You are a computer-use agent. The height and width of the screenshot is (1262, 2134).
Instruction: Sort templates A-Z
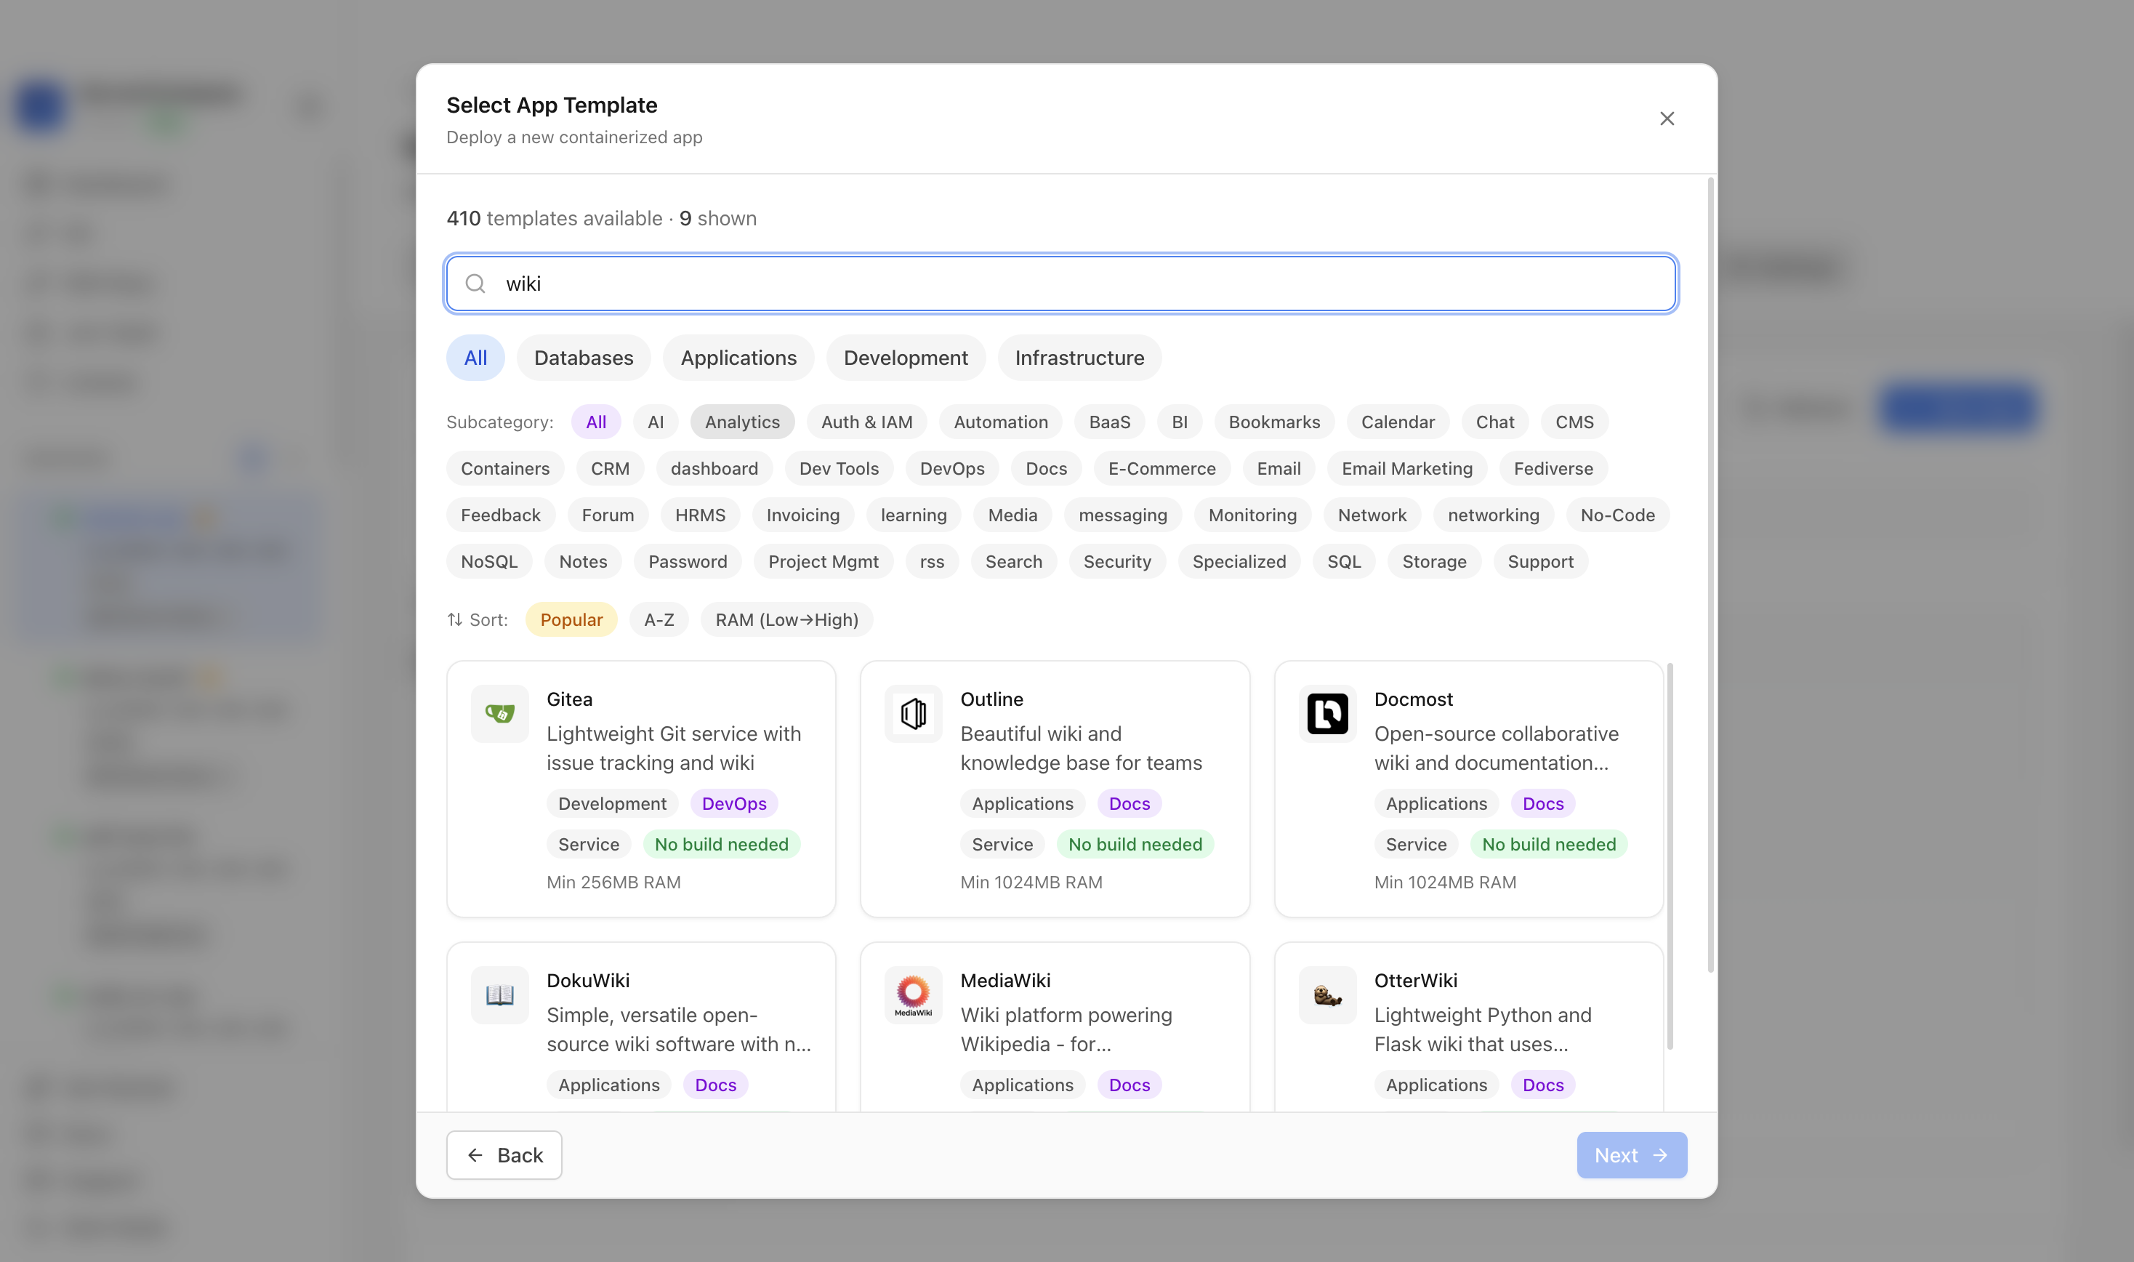pyautogui.click(x=659, y=620)
